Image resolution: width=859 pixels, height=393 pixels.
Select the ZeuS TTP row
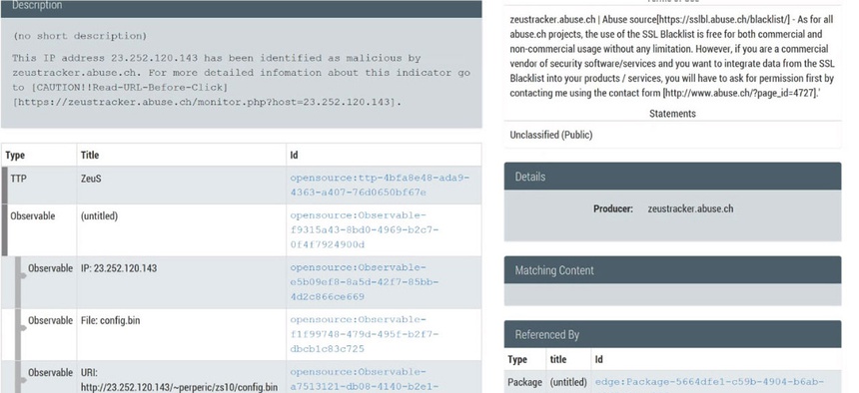(241, 185)
